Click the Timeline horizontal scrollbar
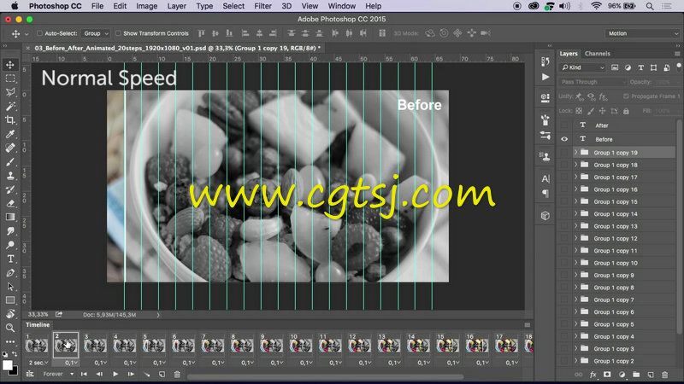The height and width of the screenshot is (384, 684). tap(325, 376)
